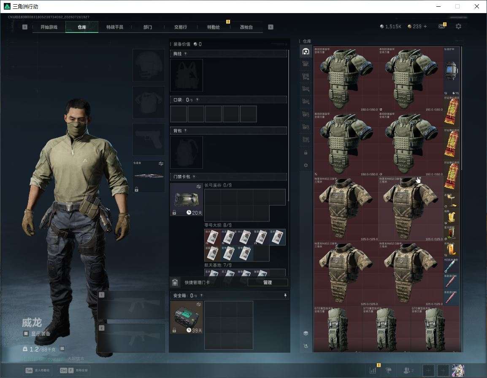Click the keycard clipboard icon beside 快捷管理门卡
The height and width of the screenshot is (378, 487).
pos(175,282)
